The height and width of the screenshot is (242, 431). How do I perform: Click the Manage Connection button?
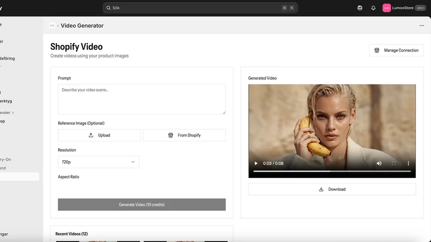pos(396,50)
